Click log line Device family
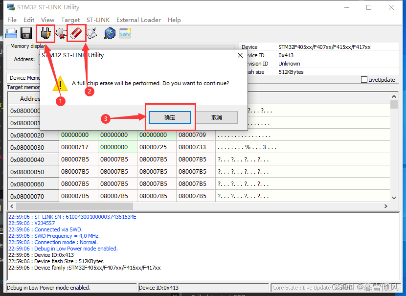Screen dimensions: 406x296 pos(85,268)
